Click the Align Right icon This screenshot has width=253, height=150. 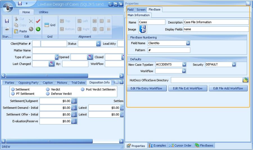pos(79,29)
